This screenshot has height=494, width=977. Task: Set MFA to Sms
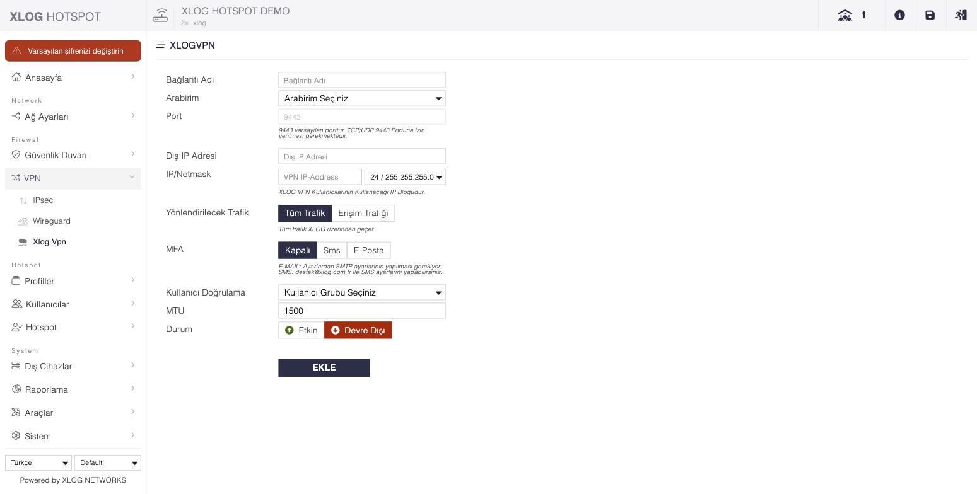pos(332,250)
